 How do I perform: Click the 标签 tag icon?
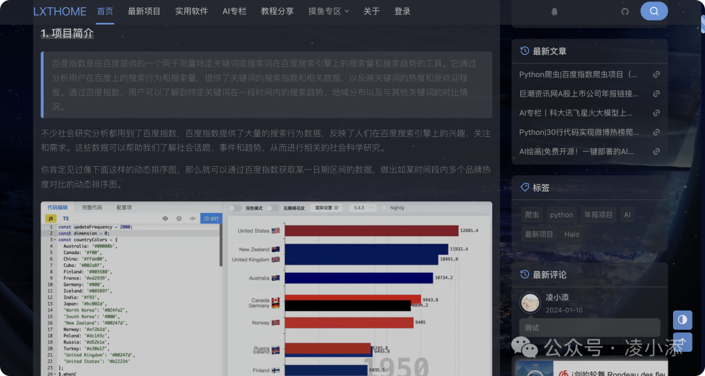pyautogui.click(x=524, y=187)
